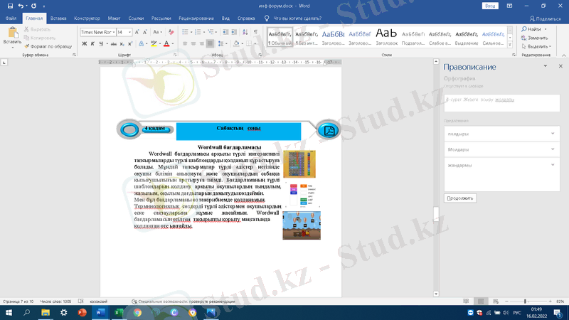Open spelling check icon in status bar

tap(81, 301)
